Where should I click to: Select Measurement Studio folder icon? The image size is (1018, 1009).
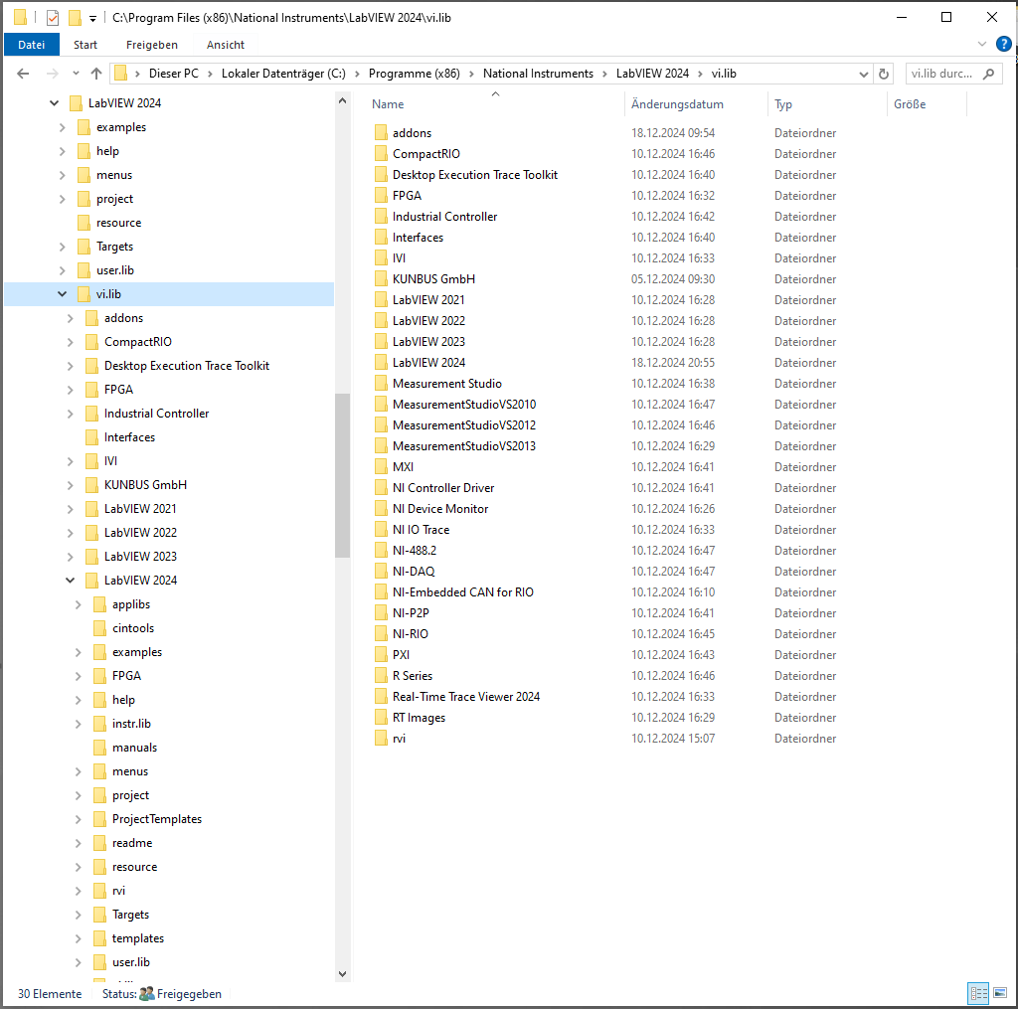coord(381,384)
